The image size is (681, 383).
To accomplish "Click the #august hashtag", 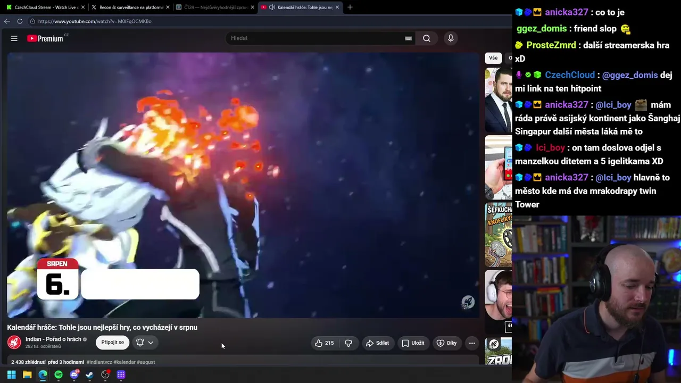I will (x=146, y=362).
